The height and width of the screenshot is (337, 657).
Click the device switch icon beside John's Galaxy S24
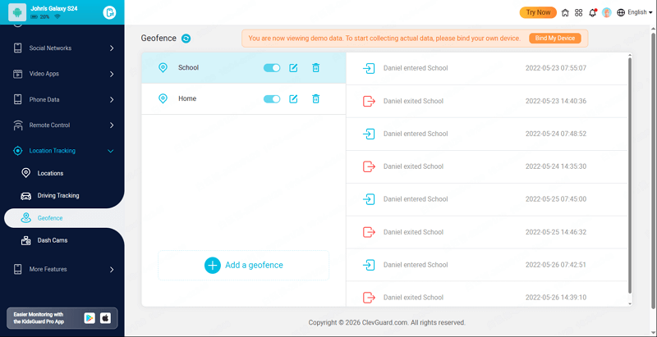[109, 12]
